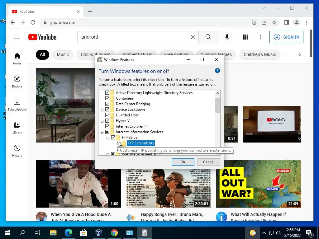Start voice search with microphone
Viewport: 319px width, 239px height.
(227, 37)
